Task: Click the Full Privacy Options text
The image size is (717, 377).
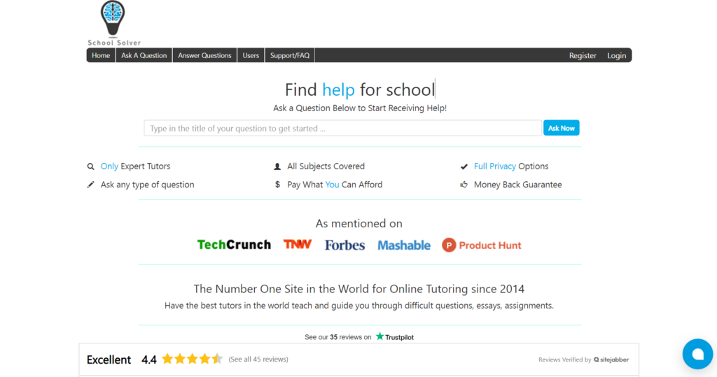Action: coord(510,166)
